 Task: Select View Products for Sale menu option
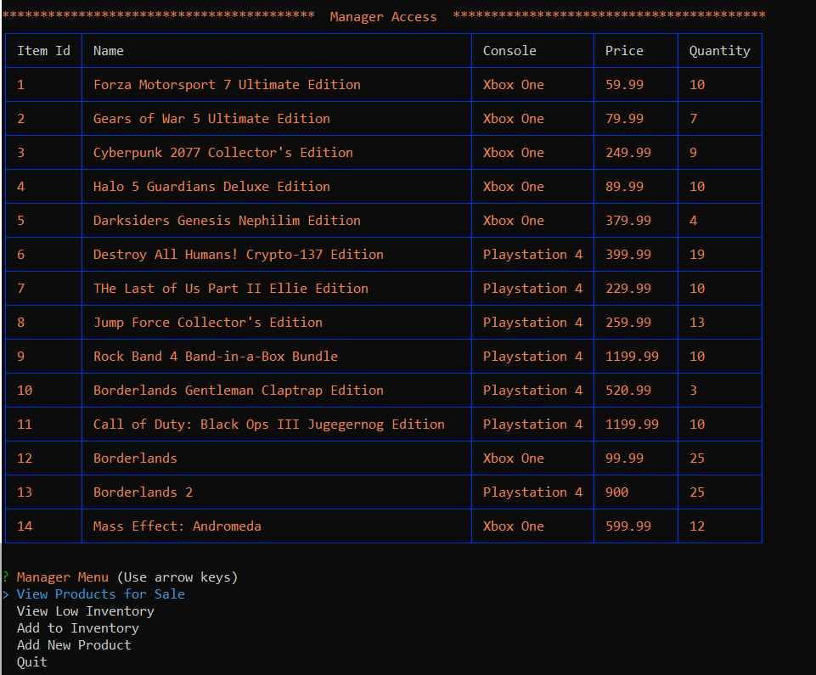point(100,593)
